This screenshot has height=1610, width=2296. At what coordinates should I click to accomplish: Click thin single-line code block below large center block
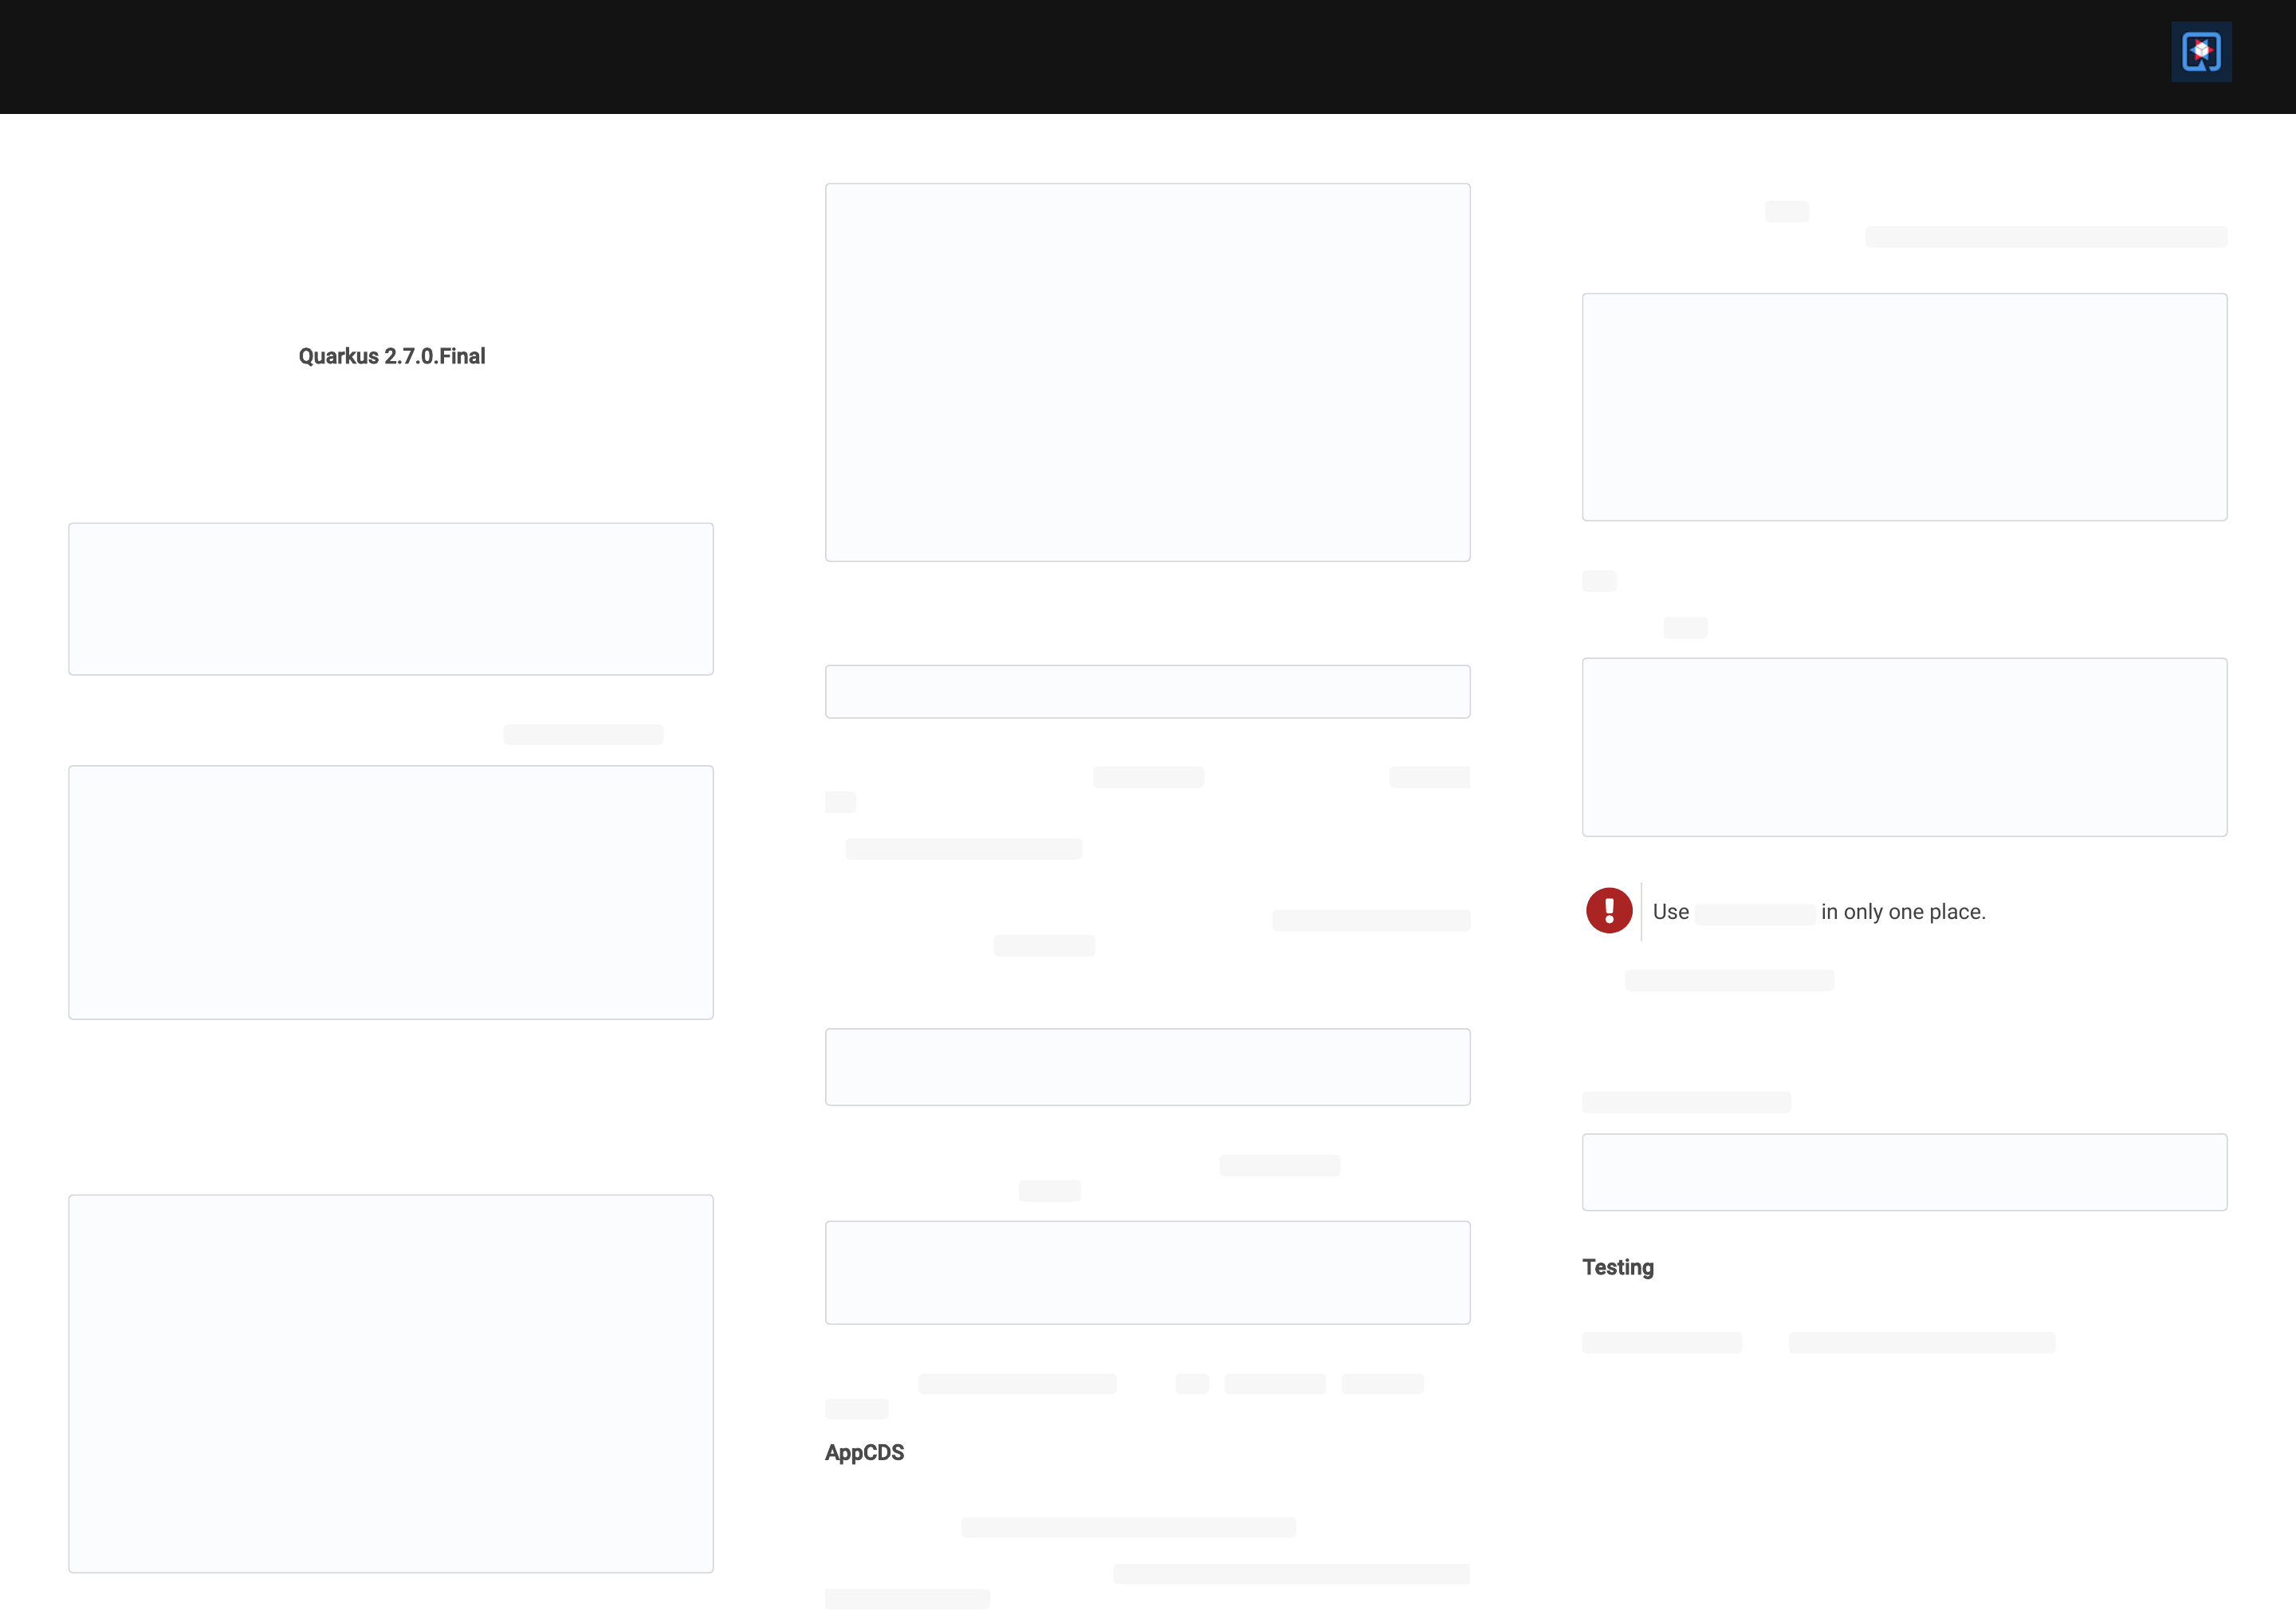coord(1147,691)
